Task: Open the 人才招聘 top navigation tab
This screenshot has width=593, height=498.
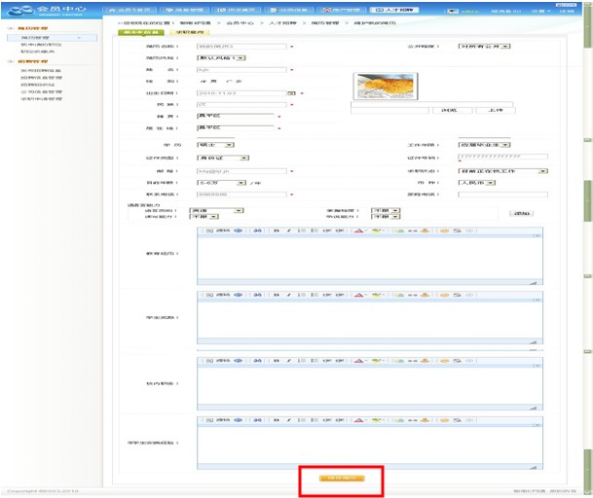Action: coord(398,9)
